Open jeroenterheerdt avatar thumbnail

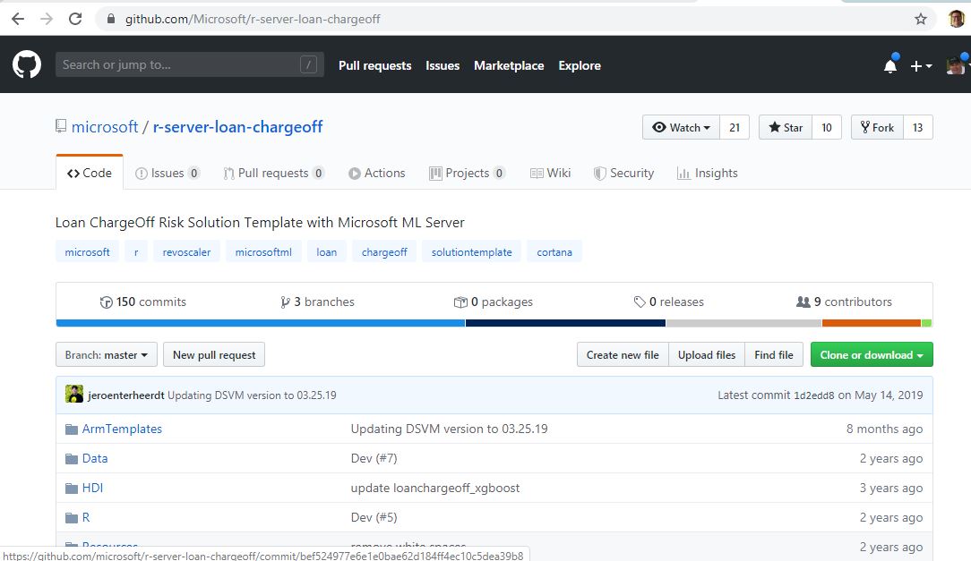pyautogui.click(x=74, y=395)
